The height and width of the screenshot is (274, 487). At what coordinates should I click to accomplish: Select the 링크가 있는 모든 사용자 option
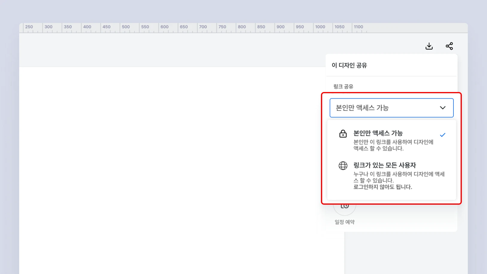coord(391,176)
